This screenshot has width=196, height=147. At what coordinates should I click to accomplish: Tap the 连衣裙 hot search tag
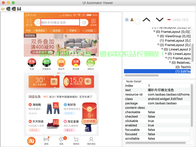56,31
